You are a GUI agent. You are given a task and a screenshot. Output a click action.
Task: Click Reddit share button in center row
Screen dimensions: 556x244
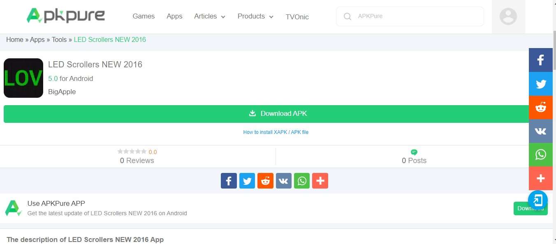pos(265,181)
